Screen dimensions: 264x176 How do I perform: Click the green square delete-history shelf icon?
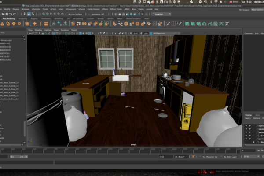(187, 24)
